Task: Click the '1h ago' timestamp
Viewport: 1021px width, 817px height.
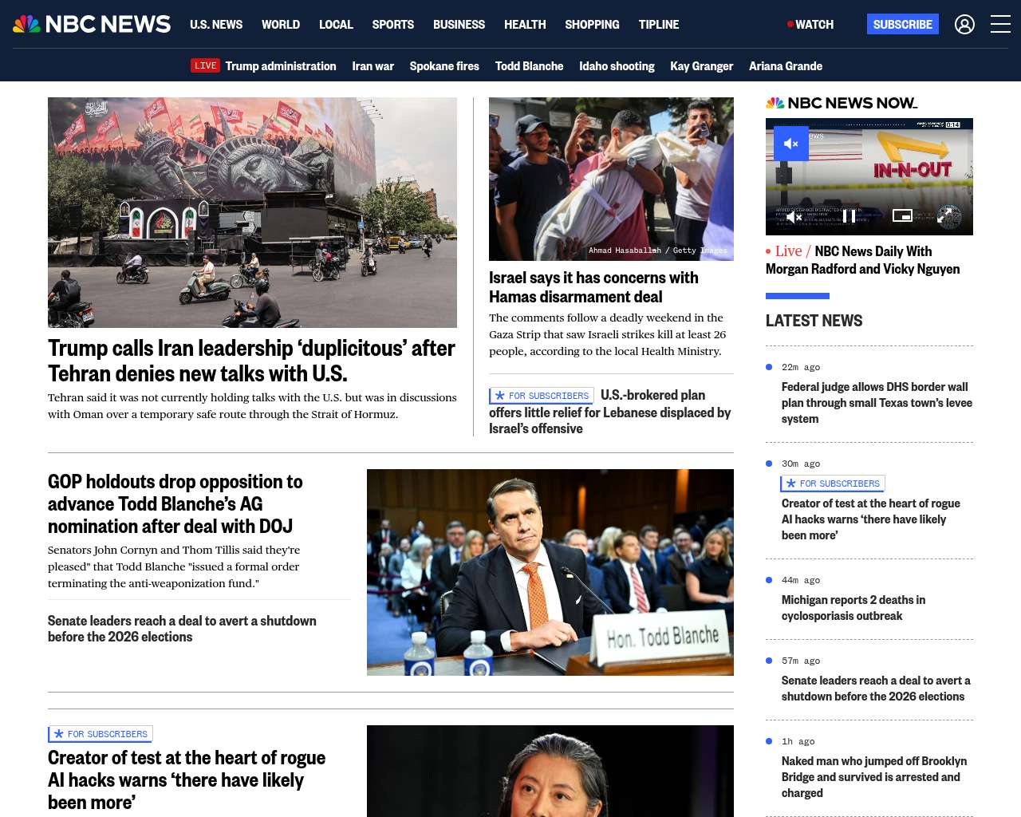Action: coord(798,741)
